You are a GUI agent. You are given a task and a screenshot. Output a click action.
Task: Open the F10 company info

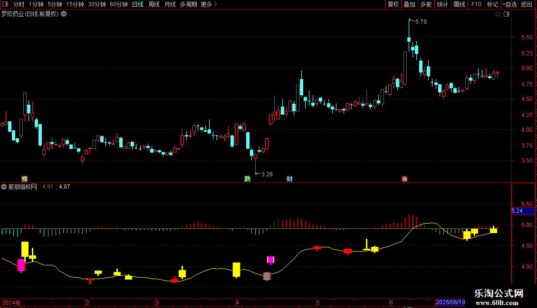pyautogui.click(x=476, y=4)
